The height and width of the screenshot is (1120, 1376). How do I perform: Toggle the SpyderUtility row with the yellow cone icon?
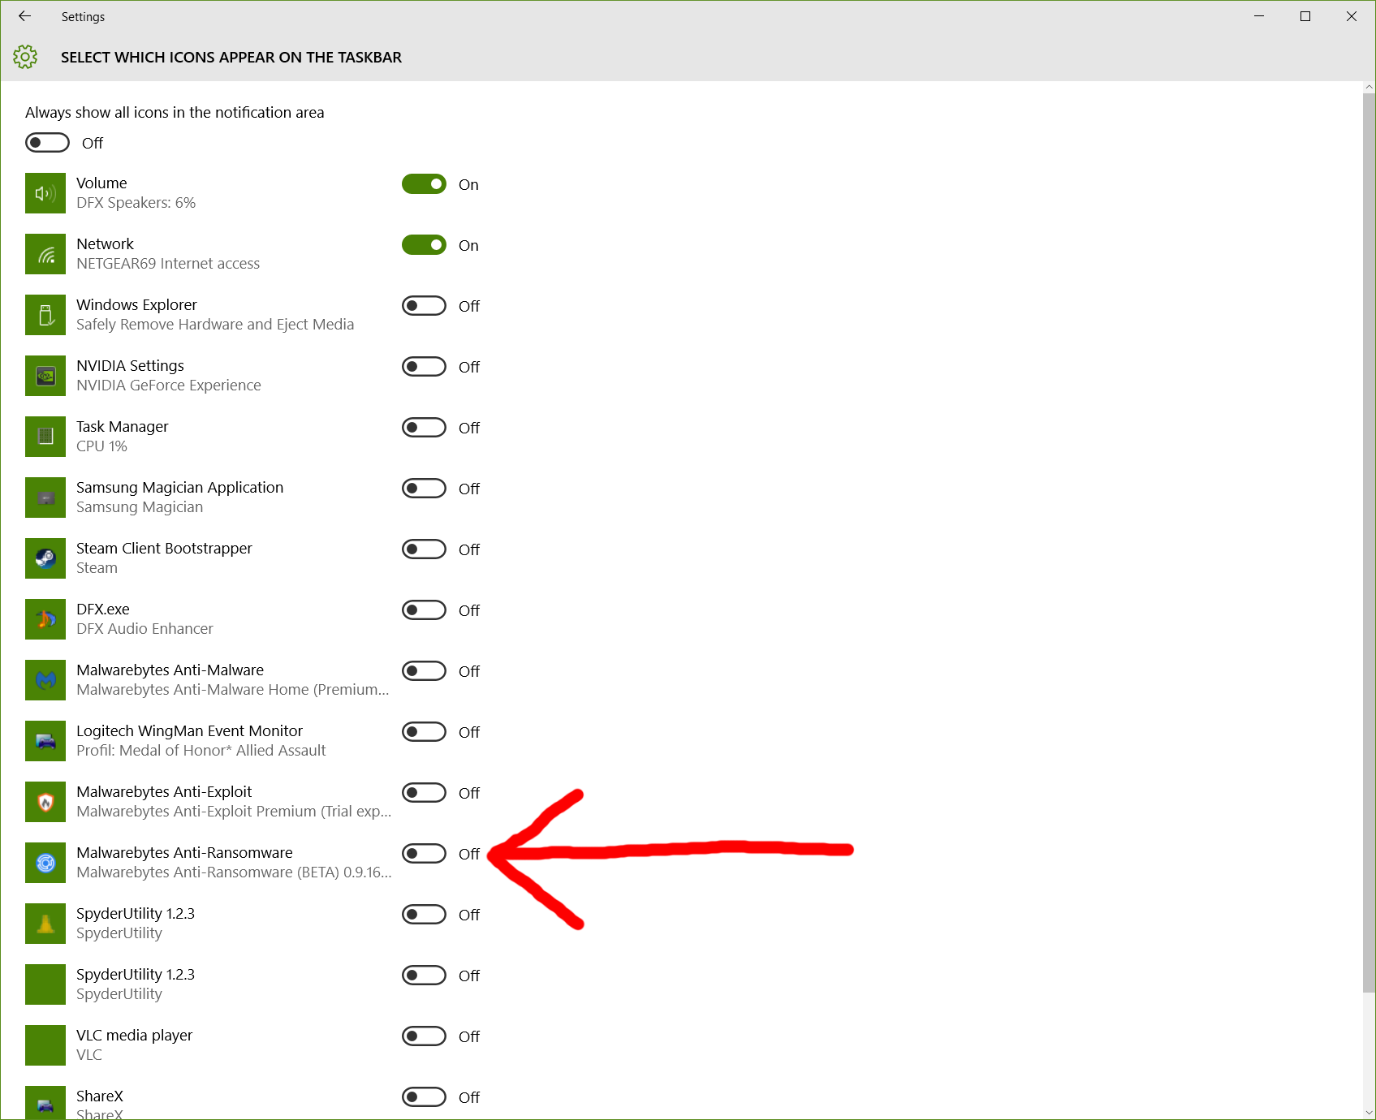(424, 915)
